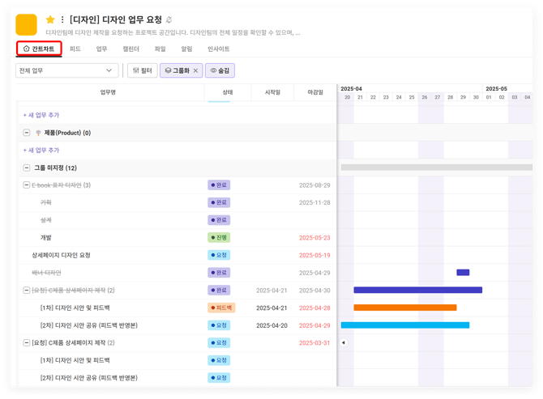
Task: Click the notification bell icon beside title
Action: point(169,19)
